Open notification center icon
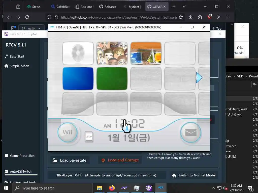The width and height of the screenshot is (258, 193). (250, 188)
